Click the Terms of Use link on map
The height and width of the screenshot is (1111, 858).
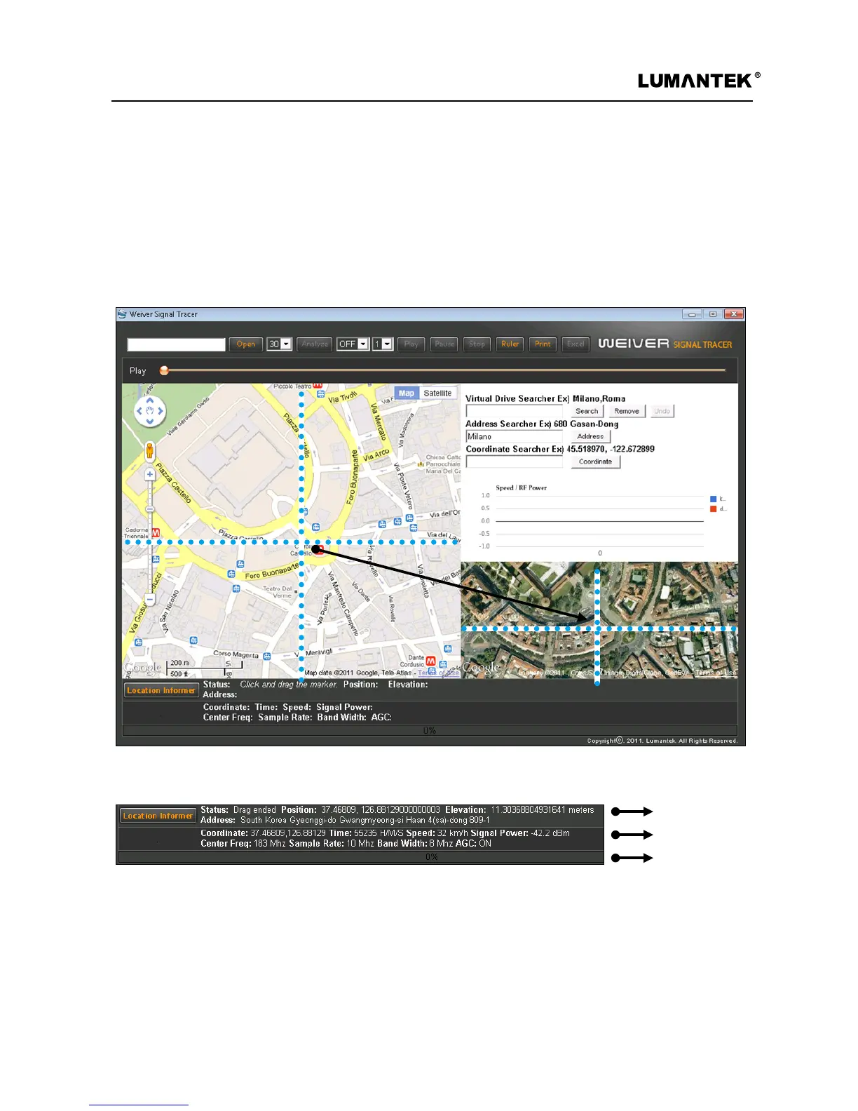pyautogui.click(x=440, y=673)
